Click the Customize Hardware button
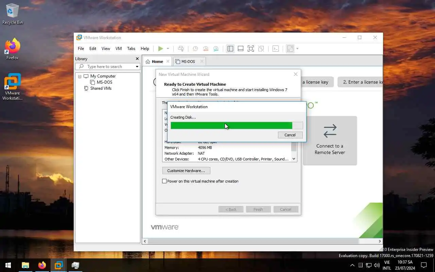This screenshot has height=272, width=435. 186,171
